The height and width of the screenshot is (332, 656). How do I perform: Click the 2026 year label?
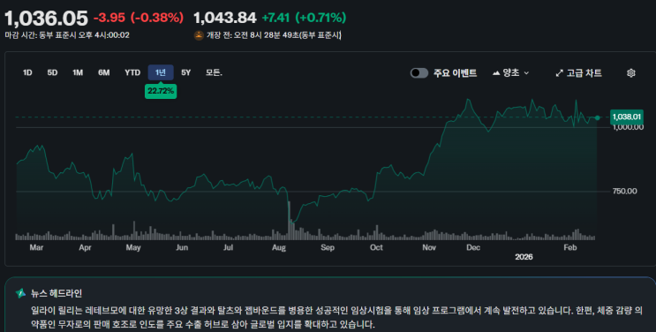pyautogui.click(x=524, y=257)
